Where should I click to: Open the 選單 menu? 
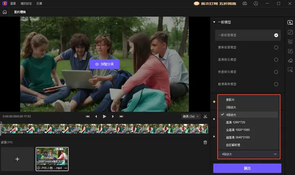click(13, 4)
